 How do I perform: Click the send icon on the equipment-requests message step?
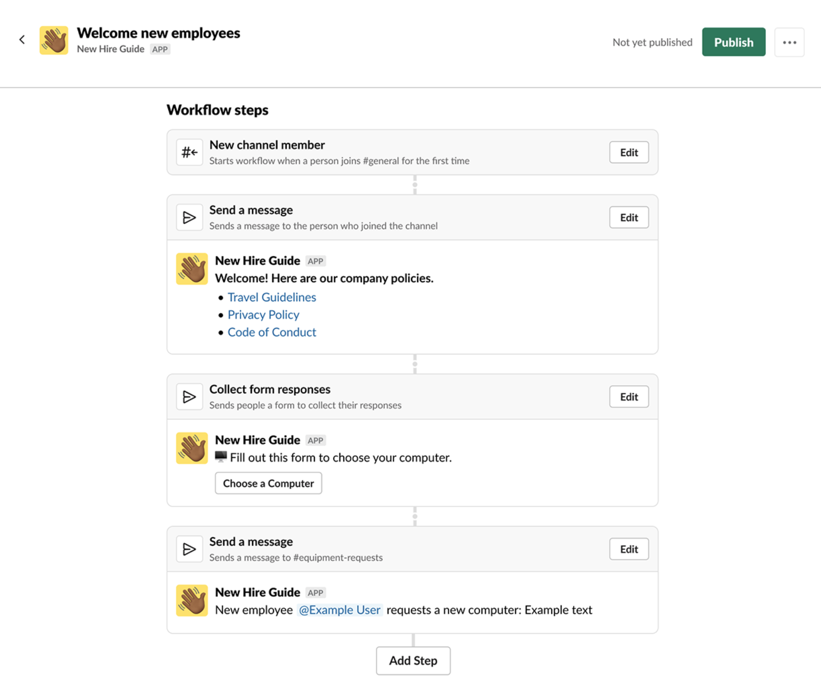(x=189, y=549)
